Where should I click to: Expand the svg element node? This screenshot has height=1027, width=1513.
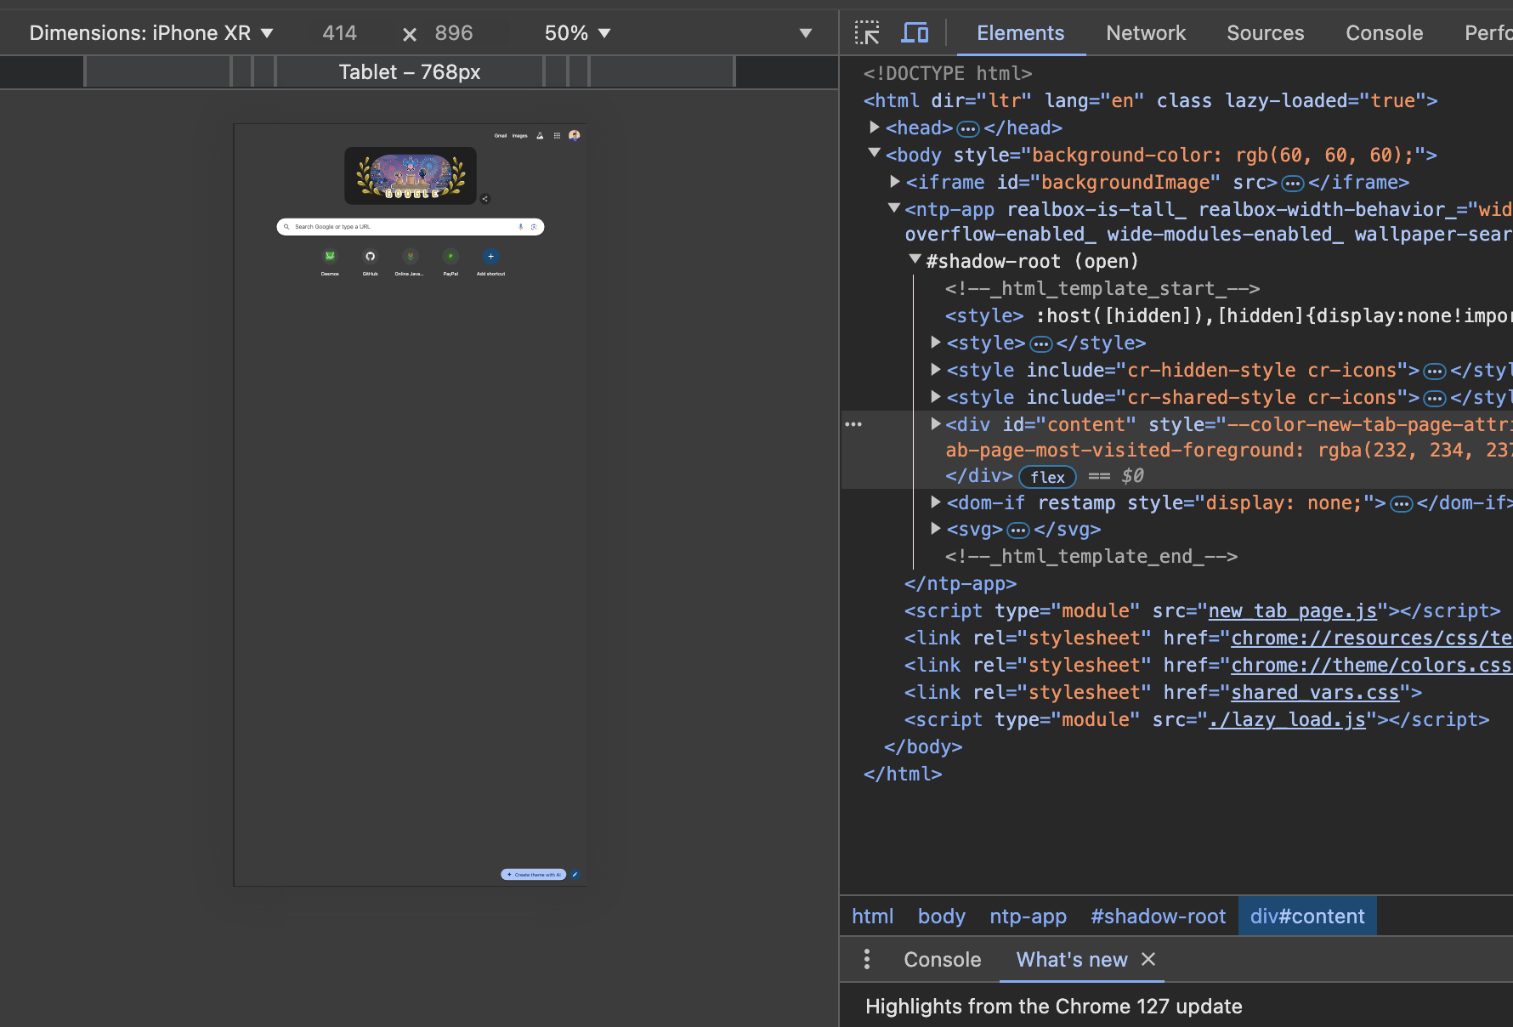pos(936,529)
